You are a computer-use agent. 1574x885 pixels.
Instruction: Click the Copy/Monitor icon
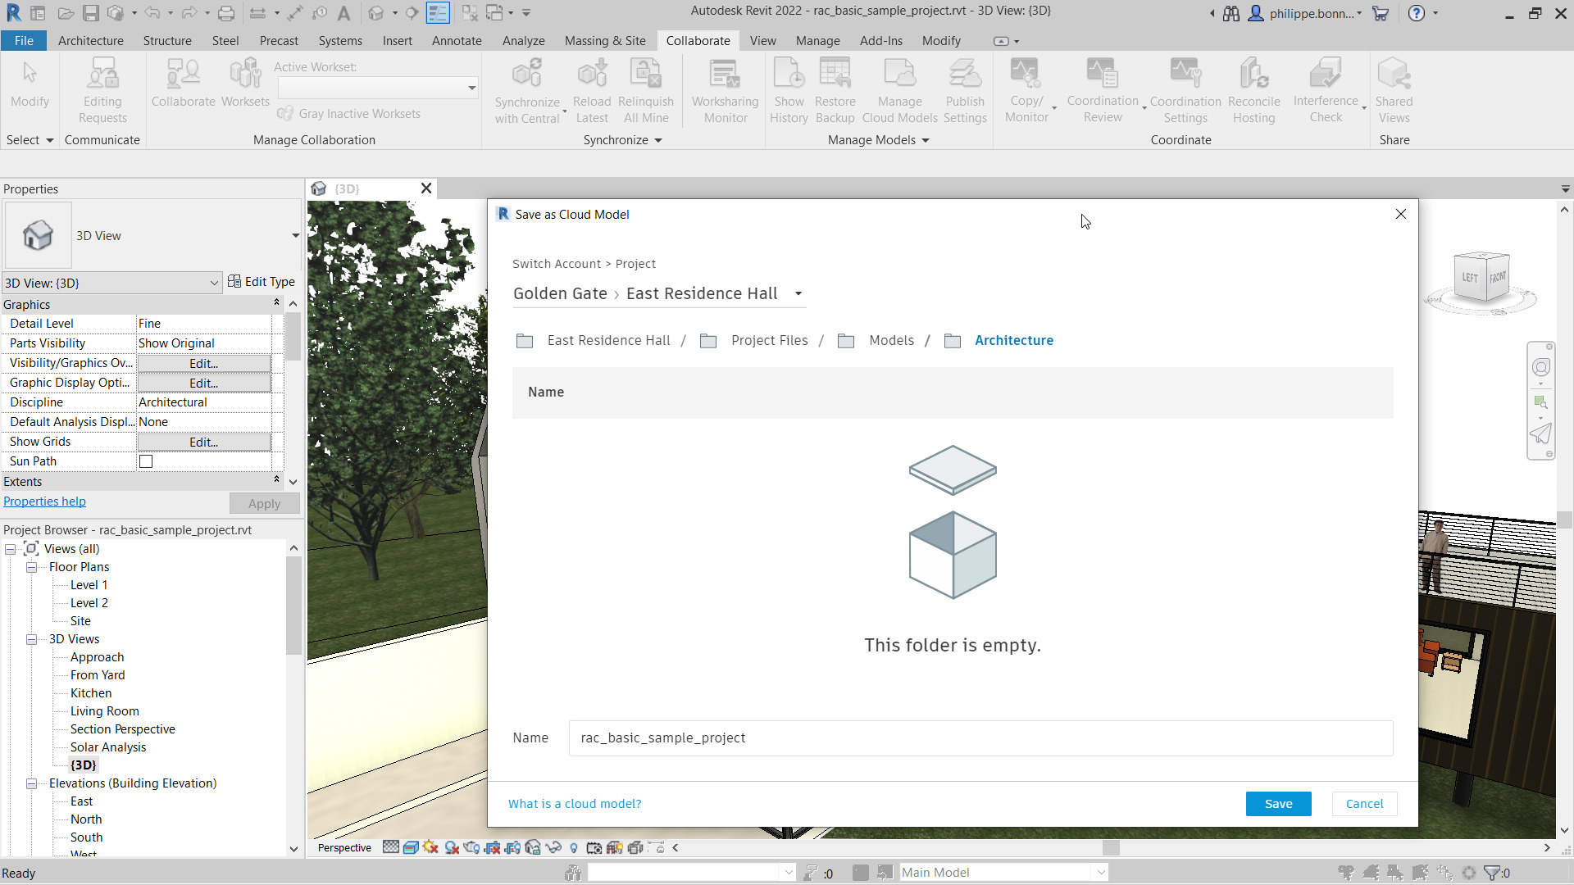(1026, 74)
